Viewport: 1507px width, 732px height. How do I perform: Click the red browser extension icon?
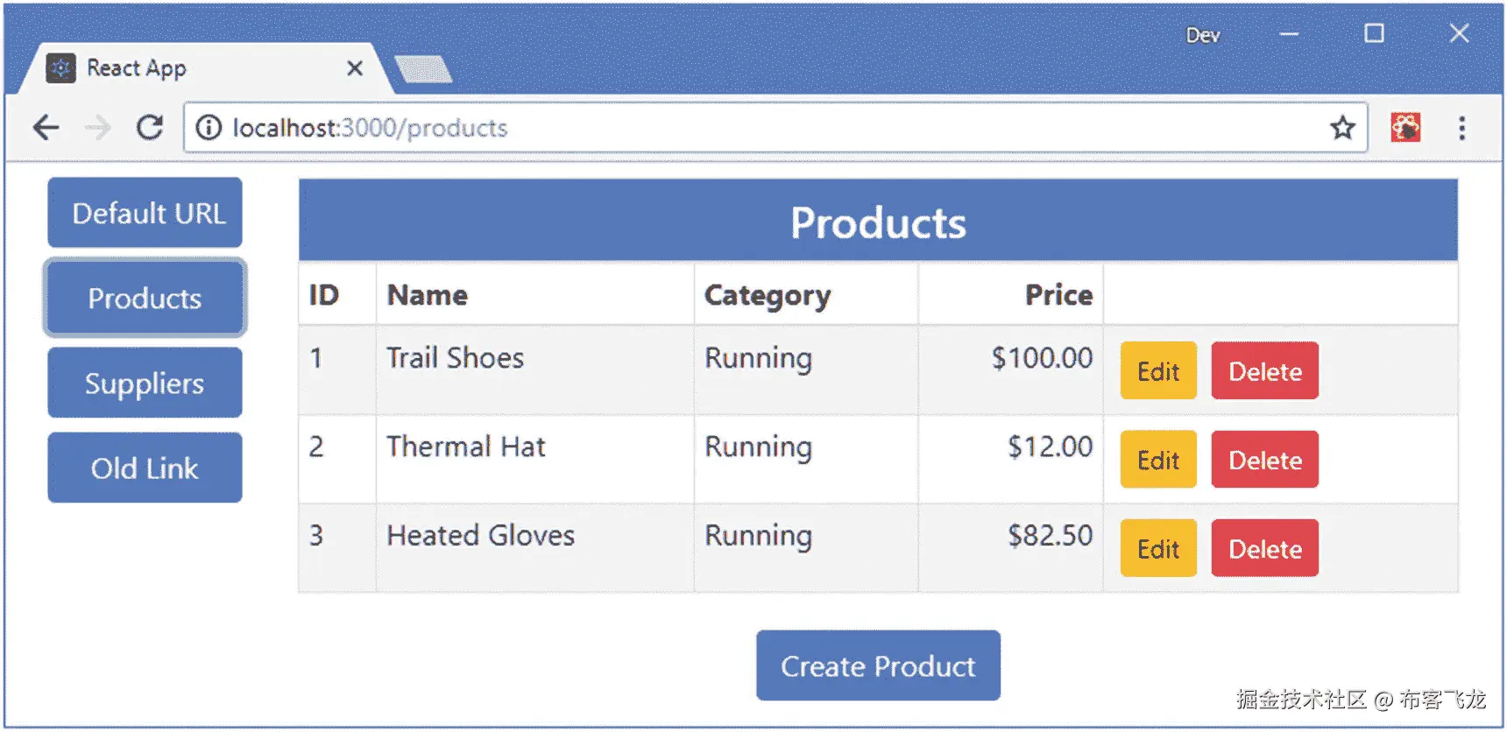pos(1405,128)
